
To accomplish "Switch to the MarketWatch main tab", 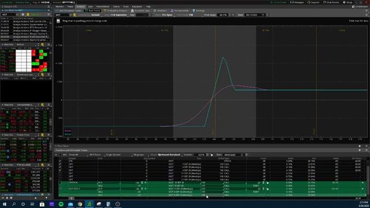I will (103, 6).
